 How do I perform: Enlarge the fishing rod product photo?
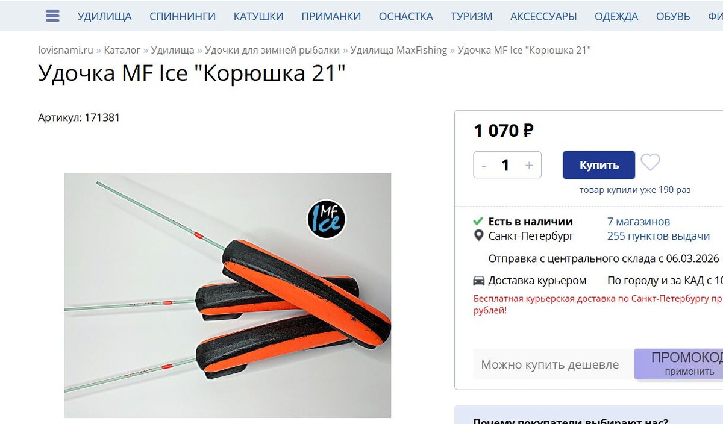(228, 295)
